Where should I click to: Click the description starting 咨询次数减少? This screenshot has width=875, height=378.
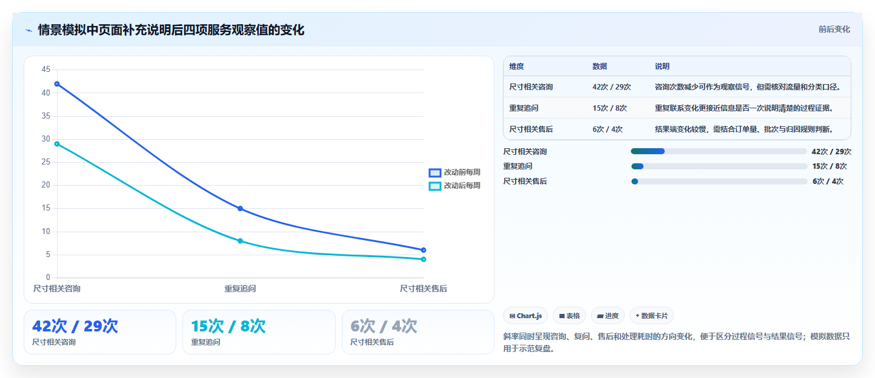click(748, 87)
